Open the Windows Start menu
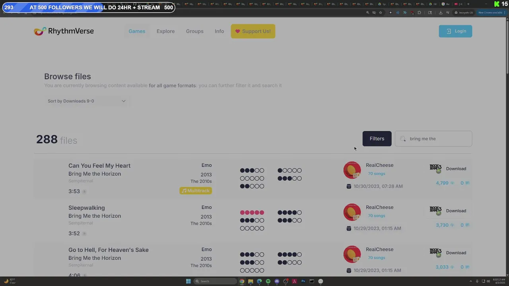 pyautogui.click(x=188, y=281)
